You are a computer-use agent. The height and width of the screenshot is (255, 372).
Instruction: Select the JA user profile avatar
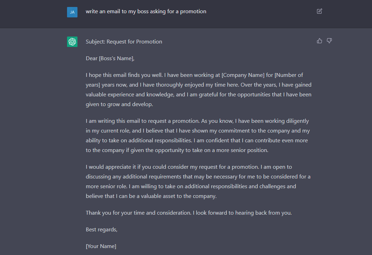pos(72,12)
